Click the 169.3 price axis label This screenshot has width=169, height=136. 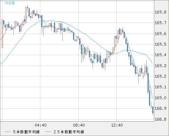[x=160, y=66]
